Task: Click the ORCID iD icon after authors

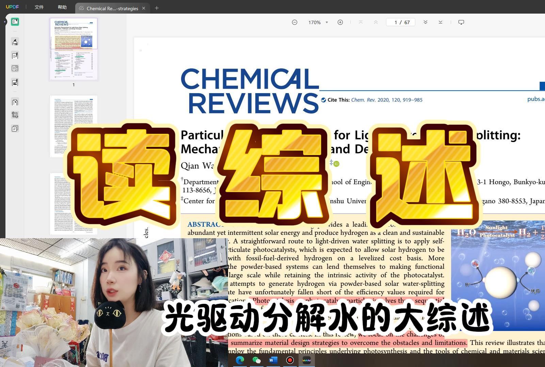Action: click(336, 164)
